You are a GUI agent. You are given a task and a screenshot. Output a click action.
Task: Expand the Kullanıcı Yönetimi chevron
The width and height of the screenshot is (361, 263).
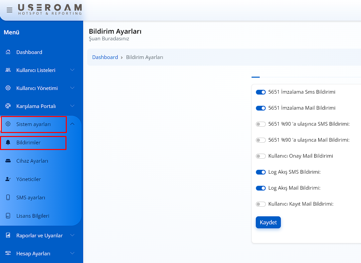[72, 88]
